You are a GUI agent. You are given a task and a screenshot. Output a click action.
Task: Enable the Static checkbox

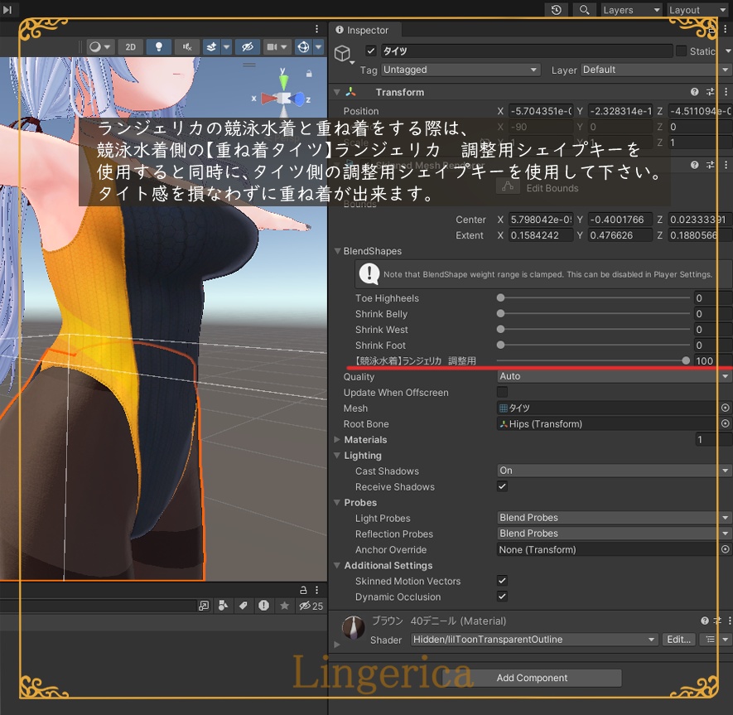pyautogui.click(x=681, y=51)
